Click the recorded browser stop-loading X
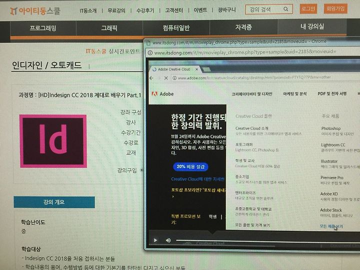The width and height of the screenshot is (360, 270). coord(166,78)
